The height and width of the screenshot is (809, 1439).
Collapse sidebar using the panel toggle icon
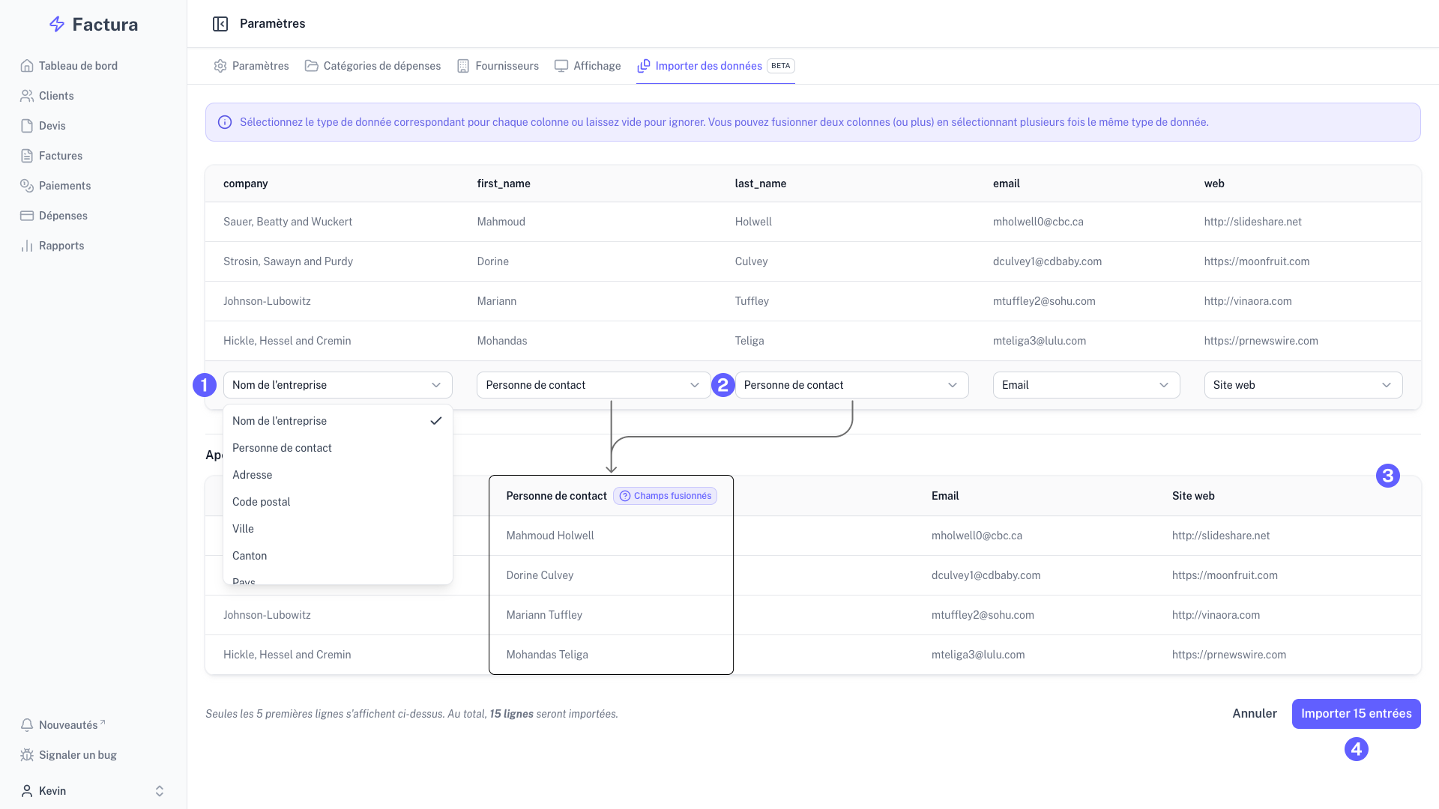[x=220, y=24]
